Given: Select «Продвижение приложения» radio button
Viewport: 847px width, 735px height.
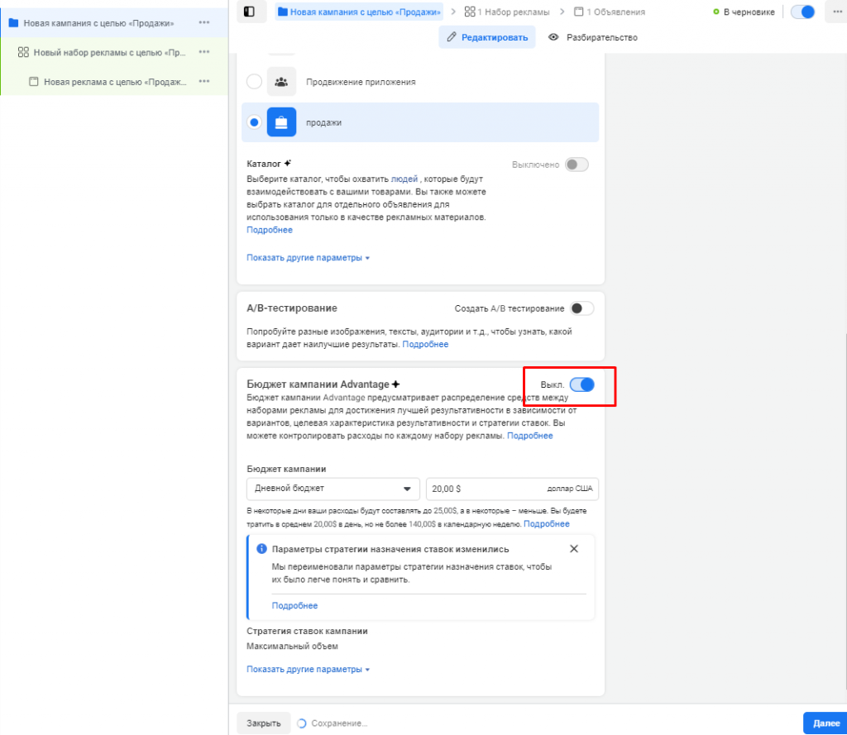Looking at the screenshot, I should point(254,82).
